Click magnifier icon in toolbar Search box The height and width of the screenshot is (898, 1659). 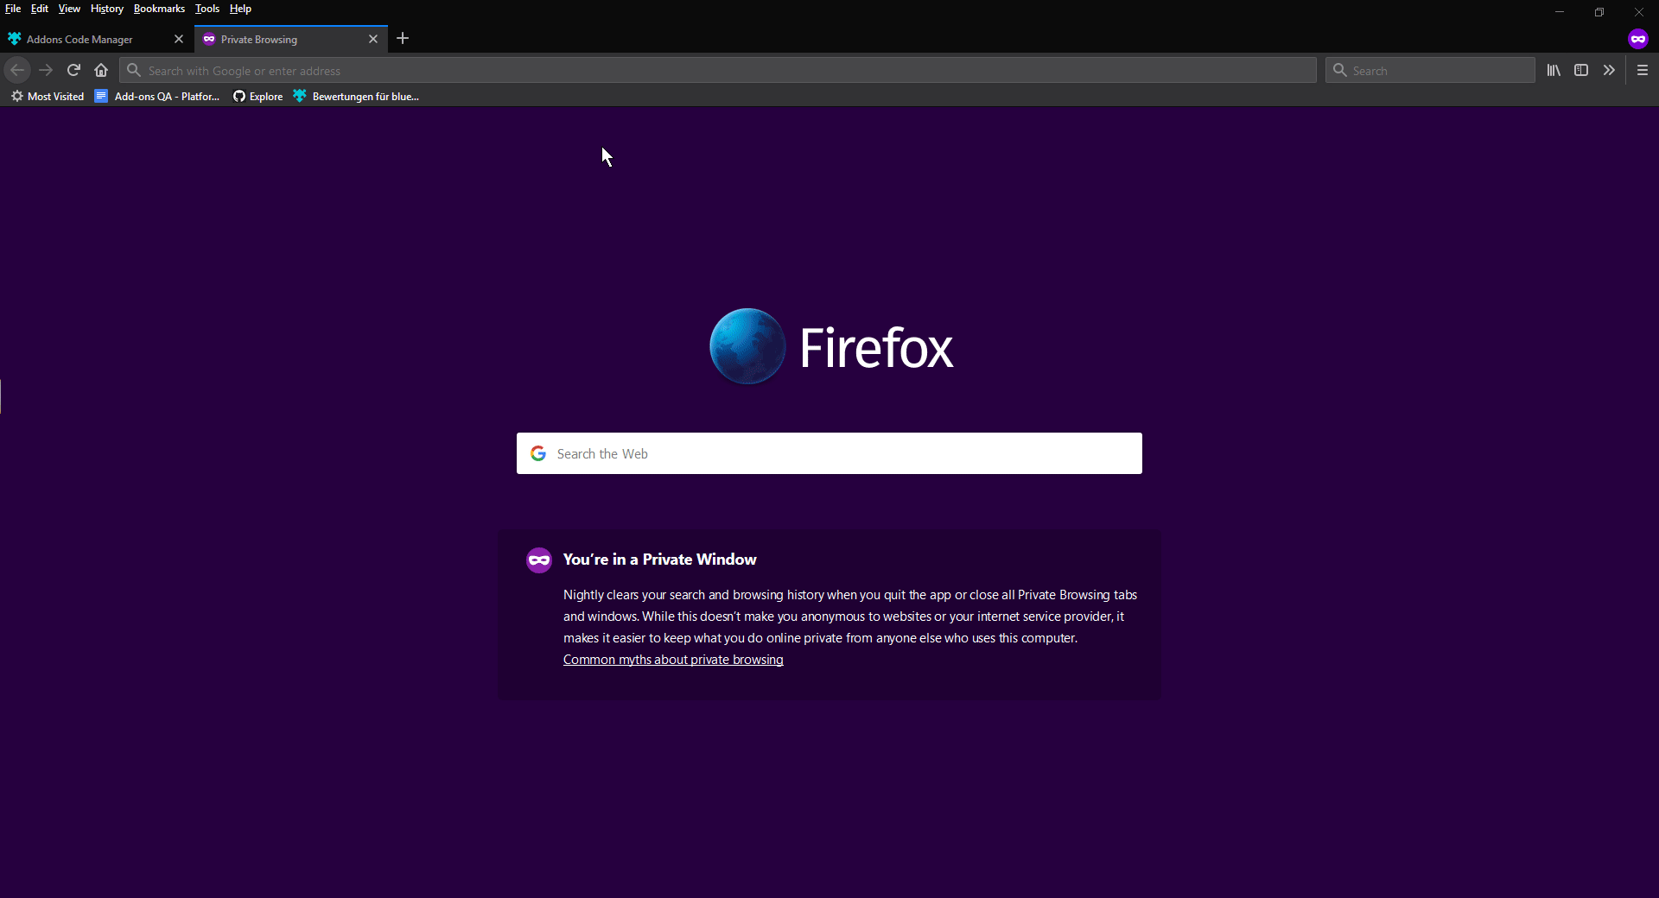click(1340, 70)
